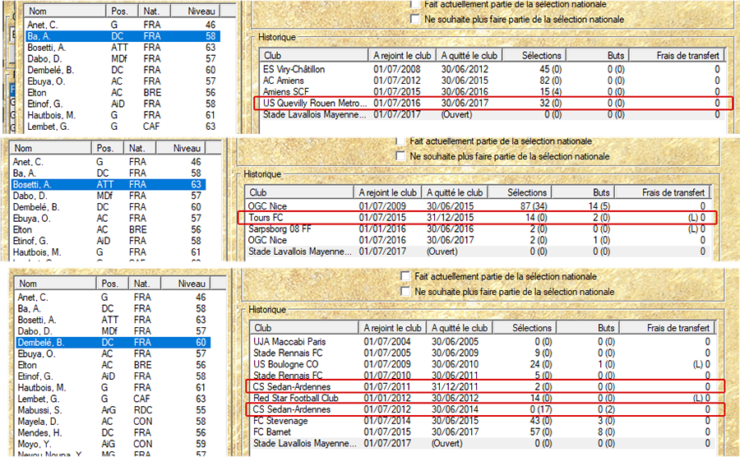
Task: Sort by Club header above ES Viry-Châtillon
Action: click(314, 56)
